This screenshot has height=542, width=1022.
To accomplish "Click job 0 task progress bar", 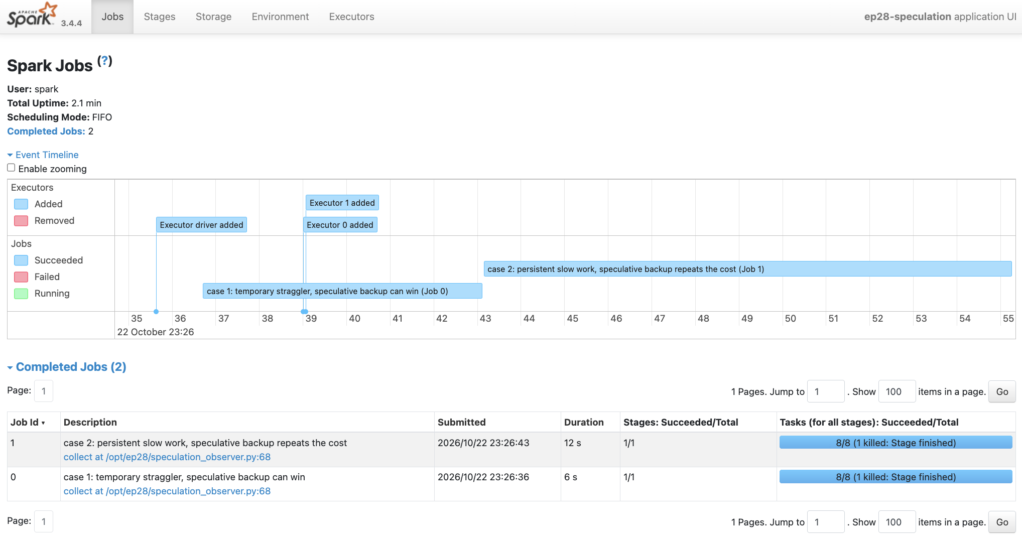I will (x=896, y=477).
